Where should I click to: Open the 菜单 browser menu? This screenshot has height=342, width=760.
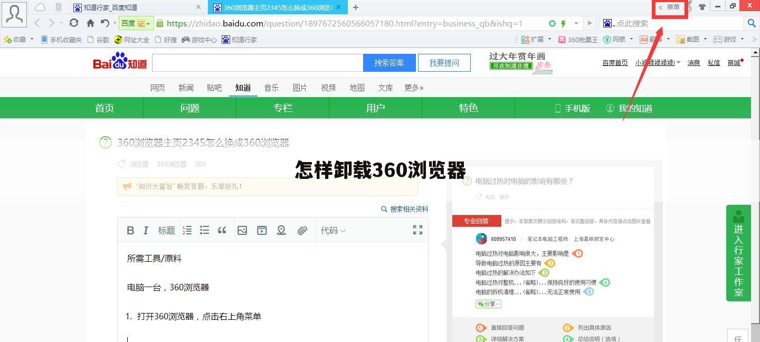tap(669, 7)
